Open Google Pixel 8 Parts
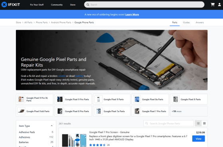 pos(189,99)
